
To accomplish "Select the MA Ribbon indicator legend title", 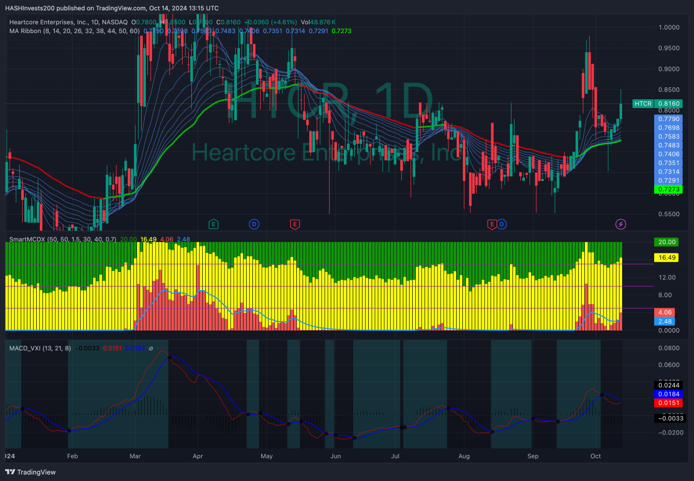I will coord(74,31).
